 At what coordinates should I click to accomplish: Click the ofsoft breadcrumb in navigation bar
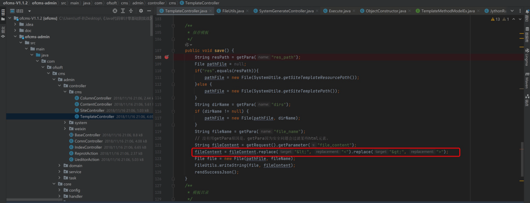pos(111,3)
